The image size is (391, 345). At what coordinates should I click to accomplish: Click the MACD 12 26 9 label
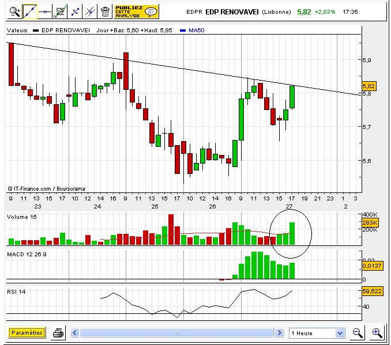(27, 255)
